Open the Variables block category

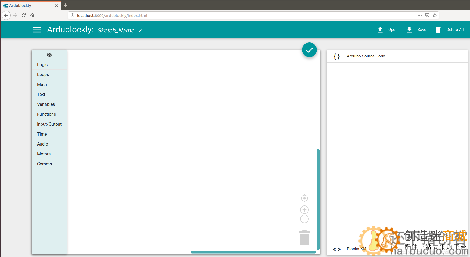point(49,104)
